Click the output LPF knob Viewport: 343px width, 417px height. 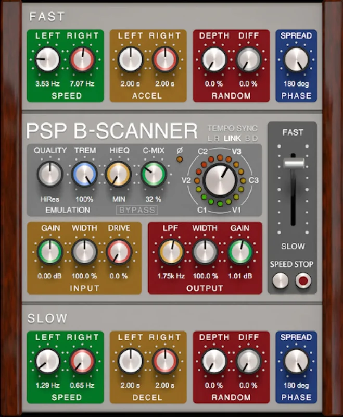[171, 252]
